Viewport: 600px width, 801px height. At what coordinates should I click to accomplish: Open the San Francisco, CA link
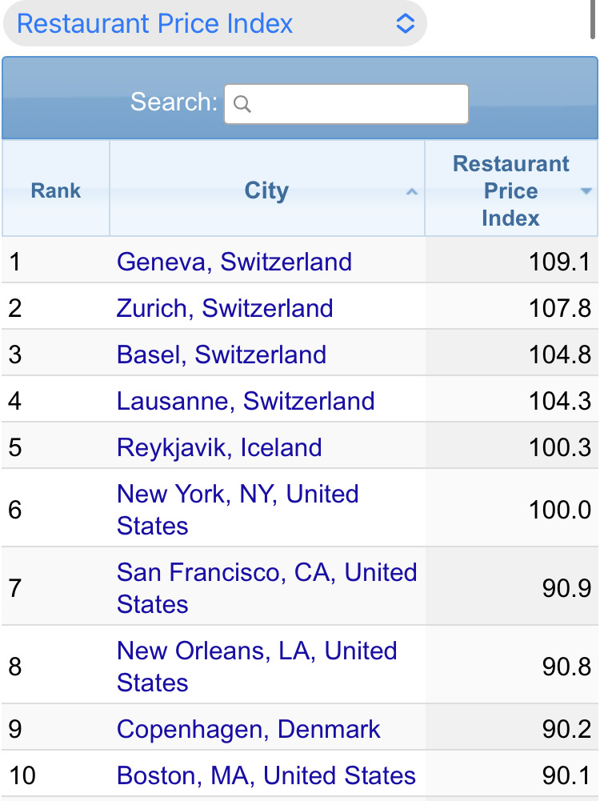click(267, 588)
